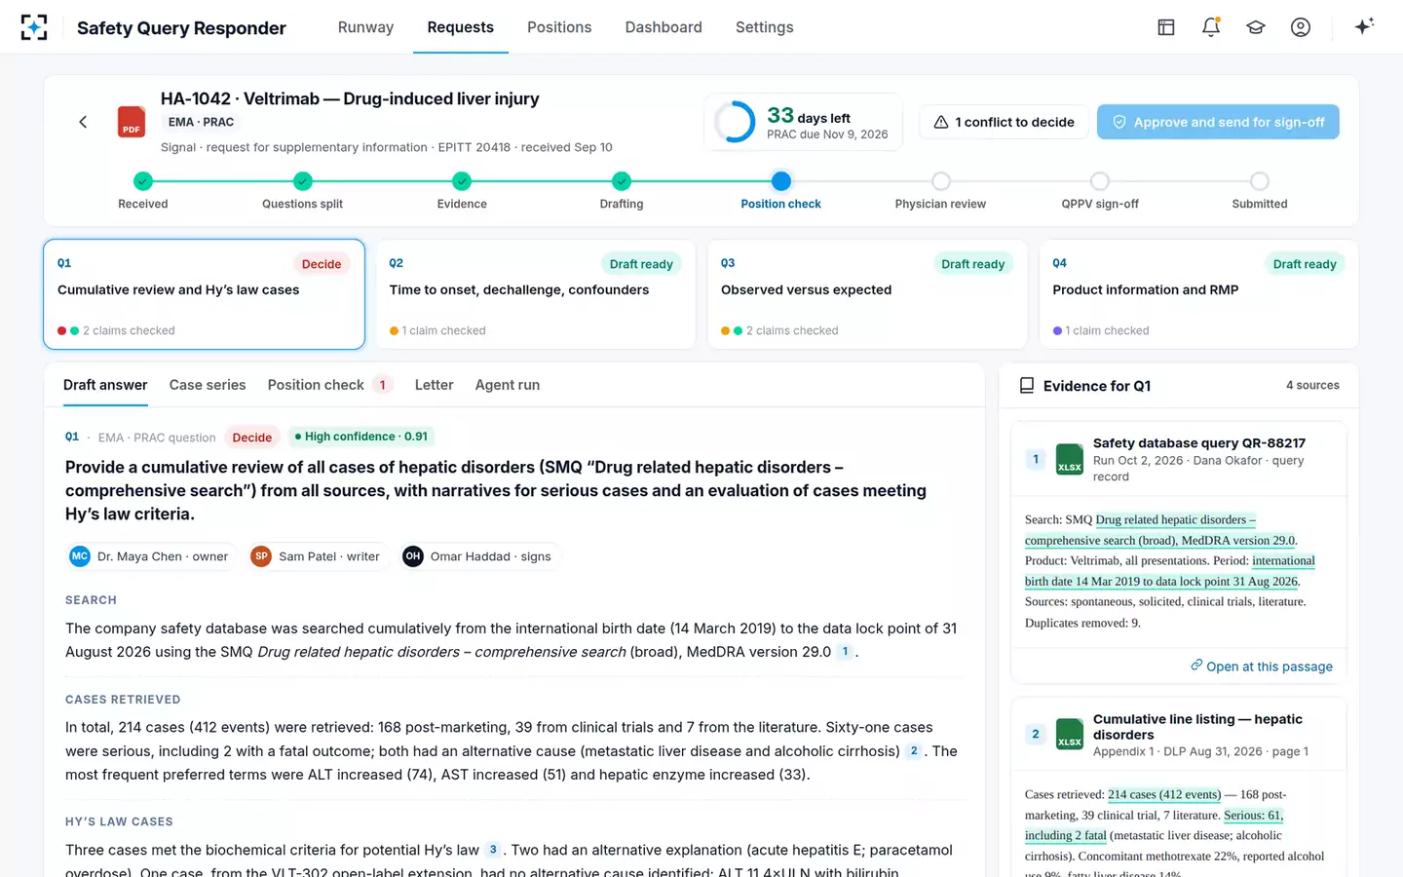Screen dimensions: 1403x877
Task: Switch to the Letter tab
Action: pos(434,385)
